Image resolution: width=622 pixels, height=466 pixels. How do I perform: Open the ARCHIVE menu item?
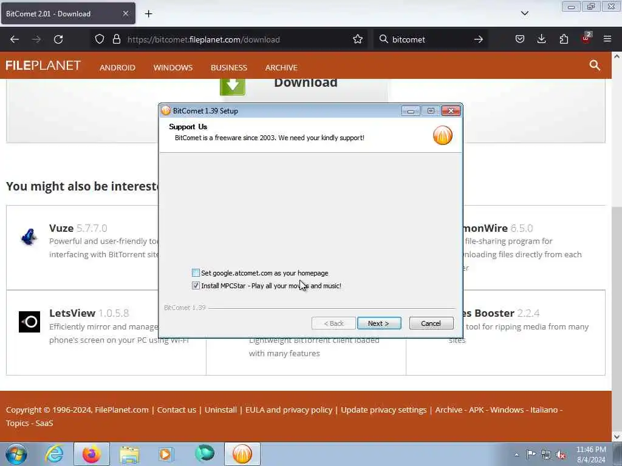click(x=281, y=68)
